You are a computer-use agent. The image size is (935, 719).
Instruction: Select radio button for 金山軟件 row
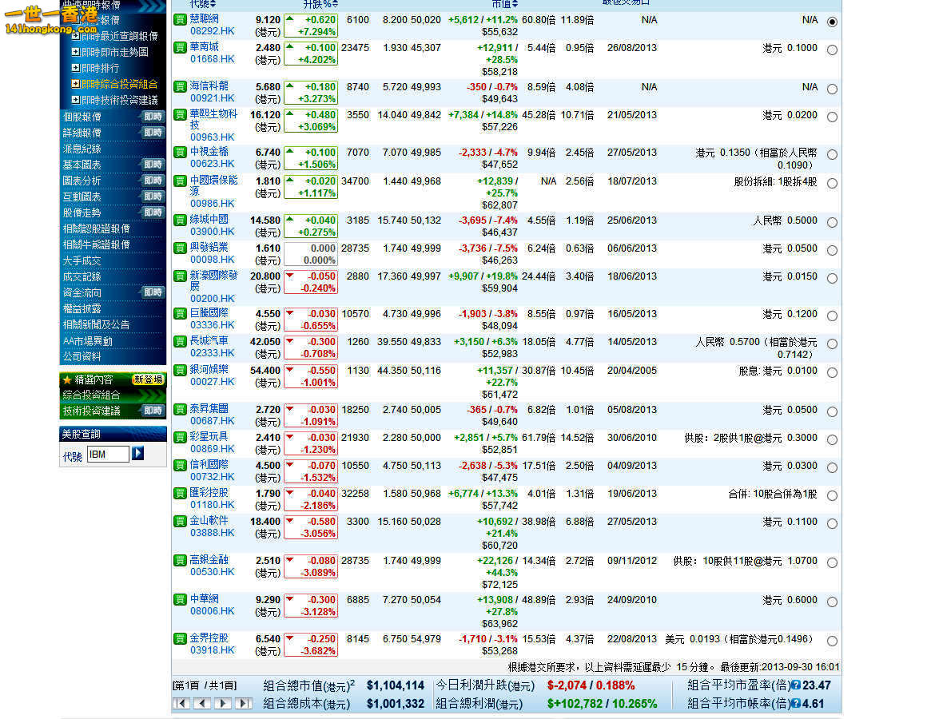(833, 524)
